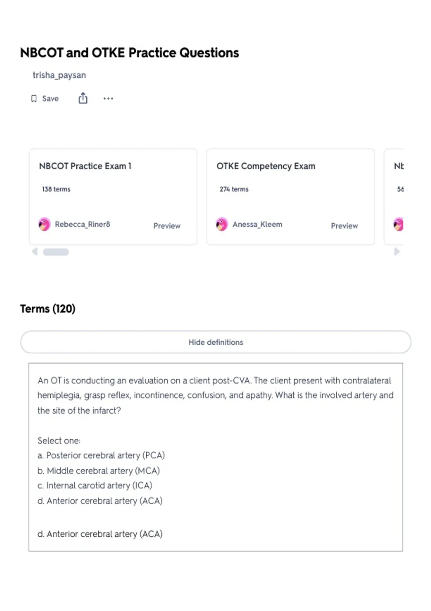
Task: Open trisha_paysan profile link
Action: pos(59,75)
